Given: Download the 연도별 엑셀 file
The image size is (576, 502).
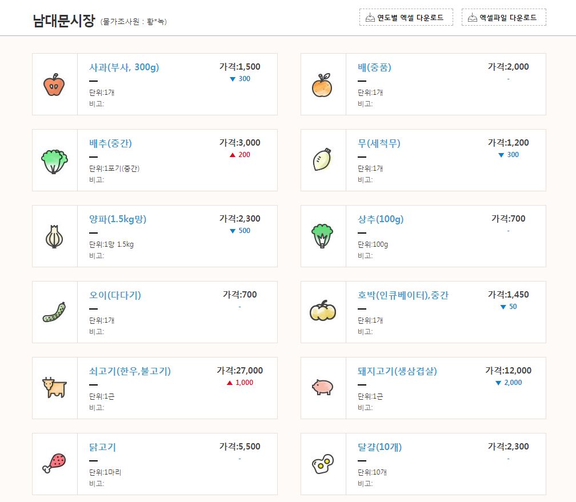Looking at the screenshot, I should [406, 18].
